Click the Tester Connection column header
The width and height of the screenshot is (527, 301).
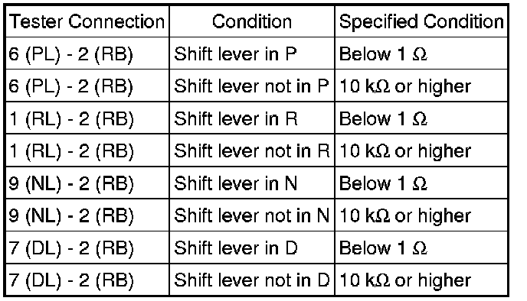87,21
